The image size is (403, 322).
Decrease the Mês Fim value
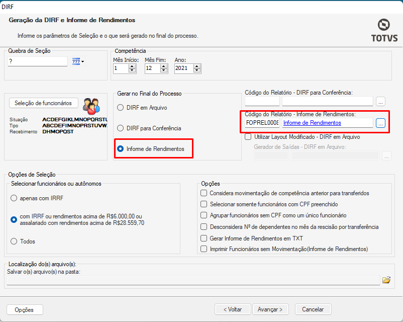164,70
